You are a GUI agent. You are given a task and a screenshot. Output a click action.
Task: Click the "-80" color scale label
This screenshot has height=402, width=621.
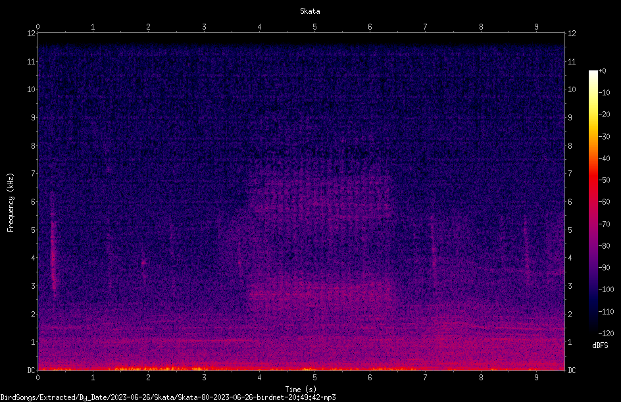pos(604,246)
